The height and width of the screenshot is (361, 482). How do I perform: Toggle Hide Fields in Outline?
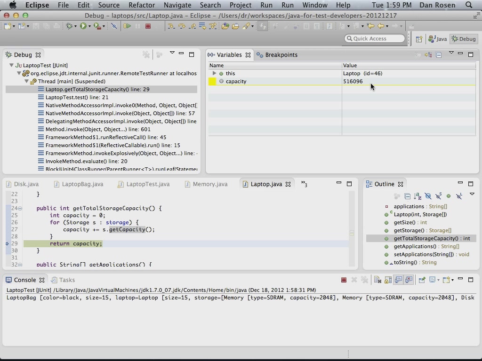coord(428,196)
